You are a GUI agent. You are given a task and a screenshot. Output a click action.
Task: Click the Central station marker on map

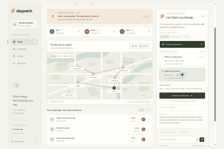pos(69,92)
